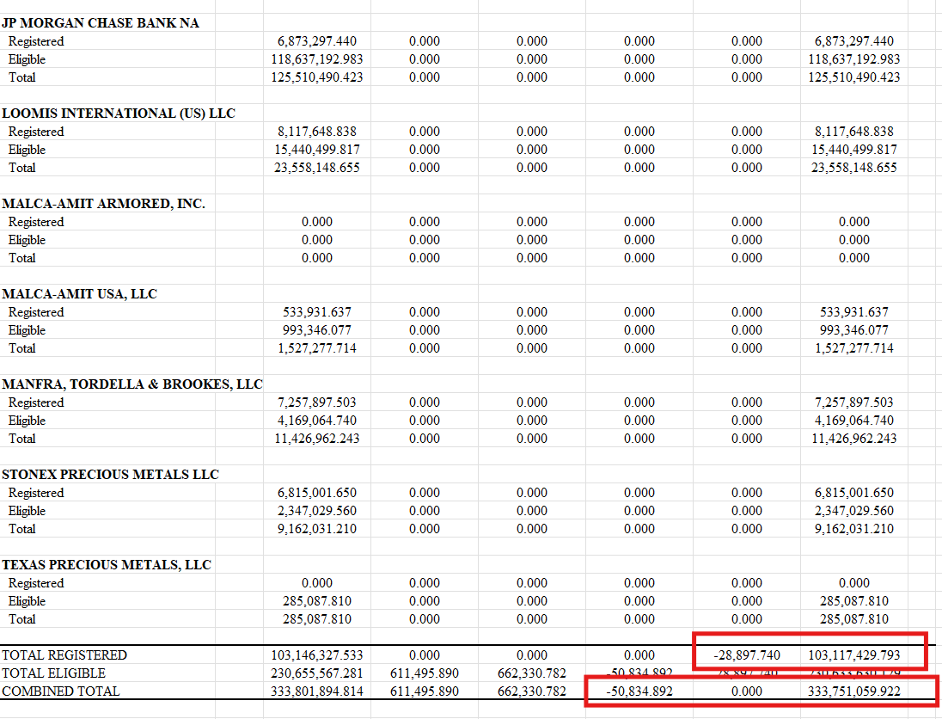The height and width of the screenshot is (719, 942).
Task: Click the TOTAL ELIGIBLE row label
Action: [x=53, y=673]
